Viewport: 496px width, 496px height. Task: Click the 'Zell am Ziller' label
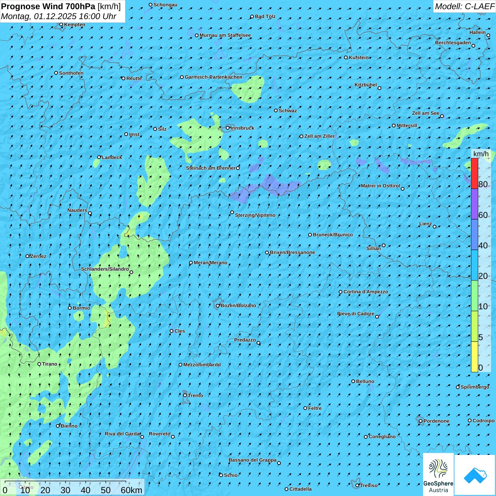coord(320,136)
